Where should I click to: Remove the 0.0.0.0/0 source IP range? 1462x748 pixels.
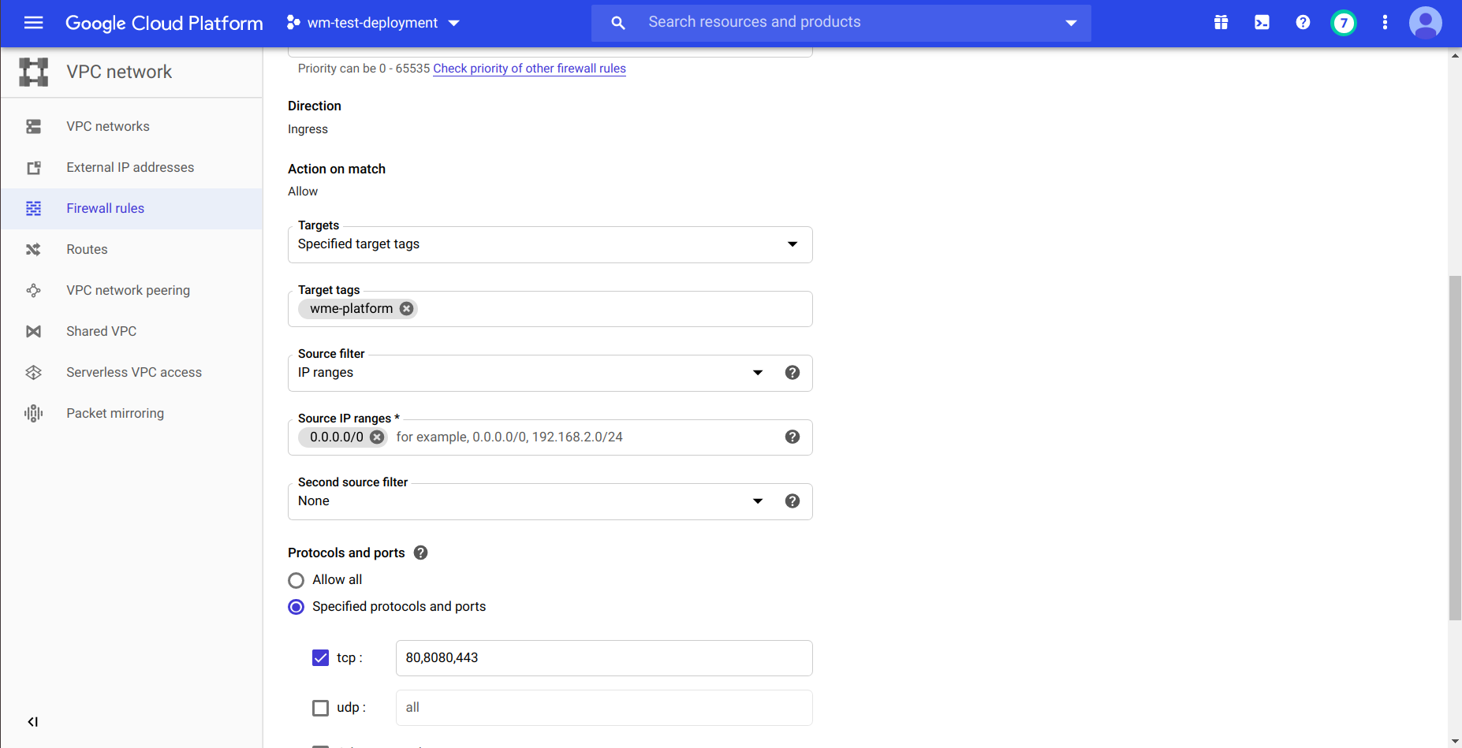click(377, 437)
